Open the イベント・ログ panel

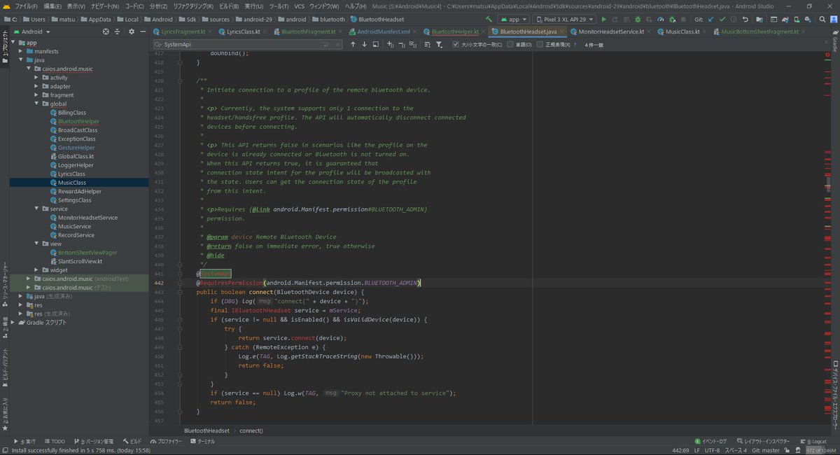coord(710,442)
